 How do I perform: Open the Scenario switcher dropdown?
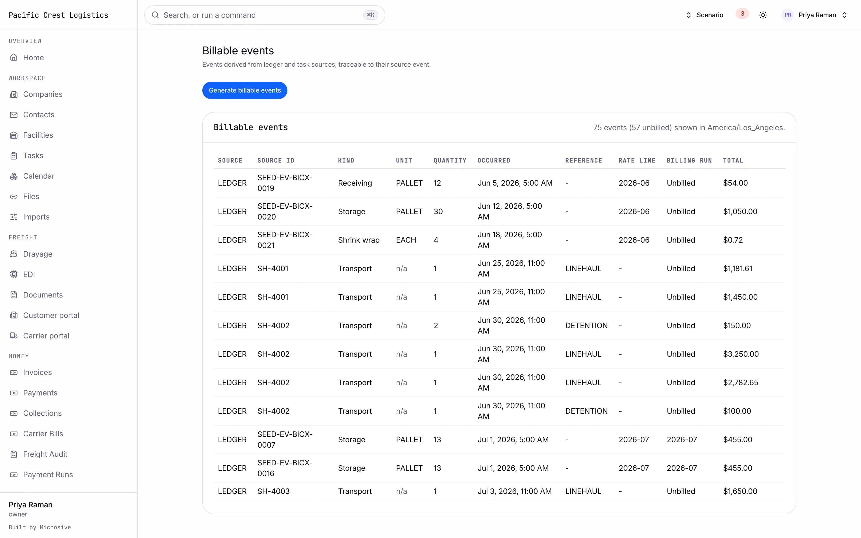pos(704,15)
